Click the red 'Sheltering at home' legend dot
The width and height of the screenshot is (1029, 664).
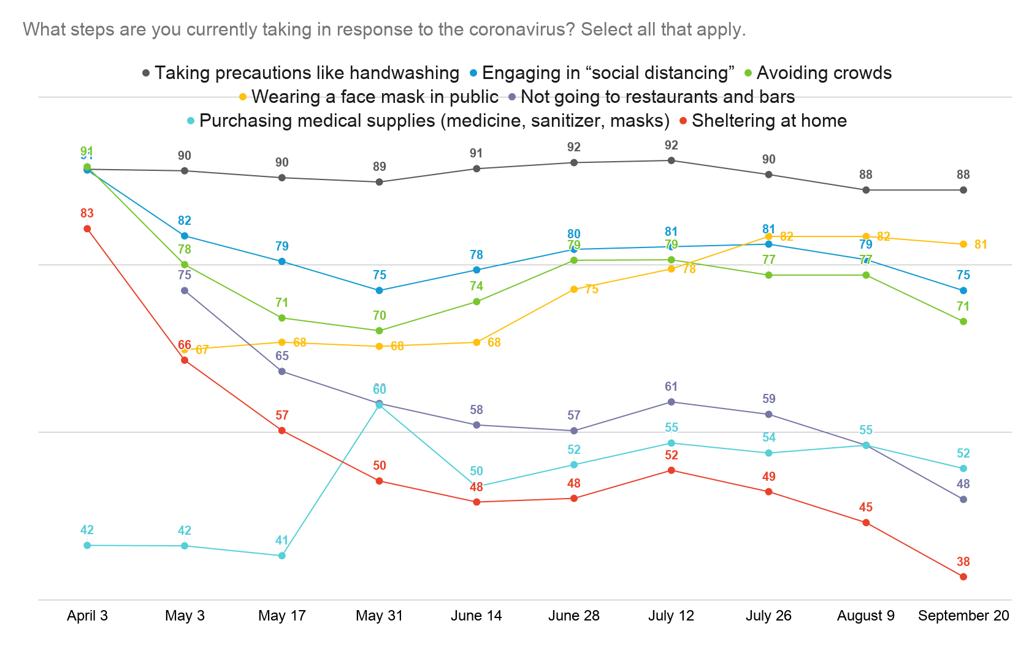tap(683, 121)
